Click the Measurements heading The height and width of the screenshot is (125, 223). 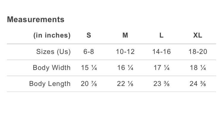[x=35, y=20]
